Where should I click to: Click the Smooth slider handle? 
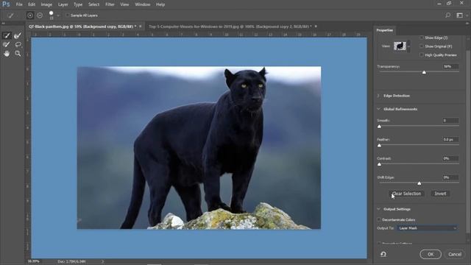pyautogui.click(x=380, y=127)
